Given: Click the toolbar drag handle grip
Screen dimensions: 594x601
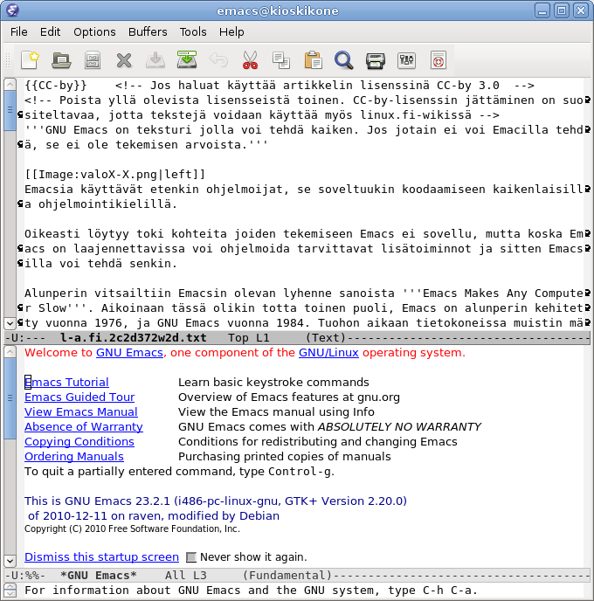Looking at the screenshot, I should coord(7,60).
